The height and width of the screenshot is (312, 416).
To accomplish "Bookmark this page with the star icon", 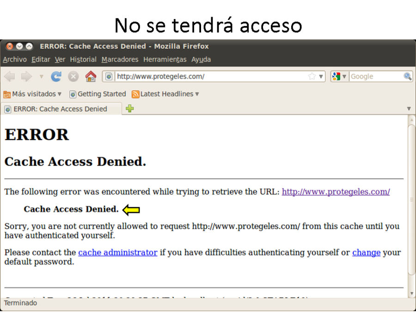I will tap(312, 76).
